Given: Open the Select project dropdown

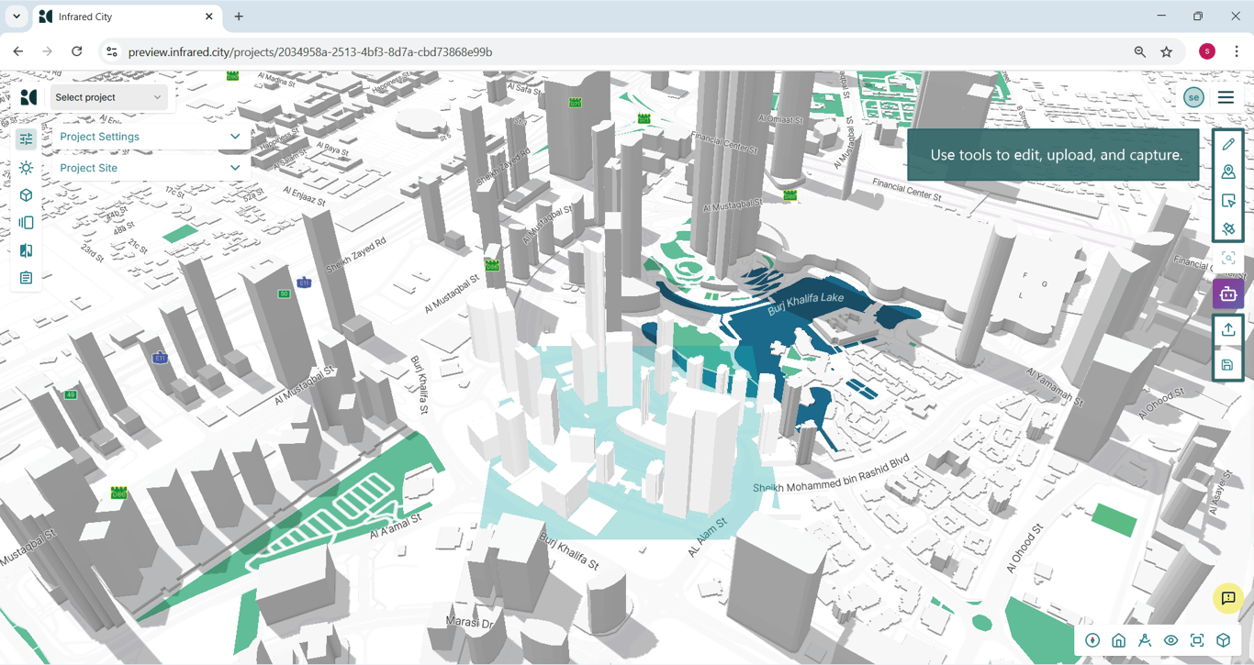Looking at the screenshot, I should click(108, 97).
